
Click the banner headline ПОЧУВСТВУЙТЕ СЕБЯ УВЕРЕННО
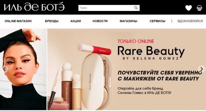160,73
